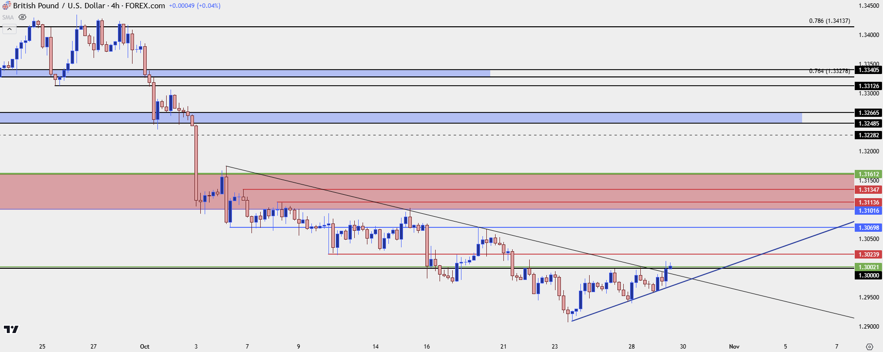Image resolution: width=883 pixels, height=352 pixels.
Task: Collapse the indicator legend with the chevron
Action: (9, 29)
